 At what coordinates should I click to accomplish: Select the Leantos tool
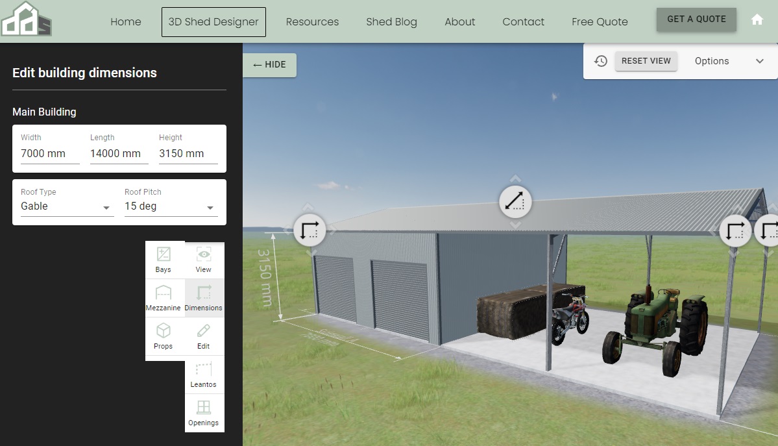pyautogui.click(x=204, y=375)
